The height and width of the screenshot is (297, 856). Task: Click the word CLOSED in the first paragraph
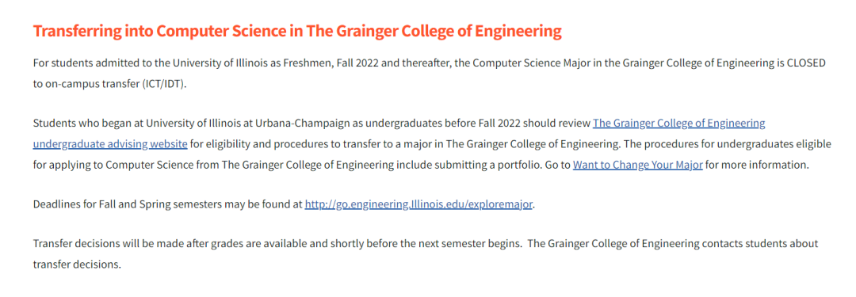pos(806,63)
